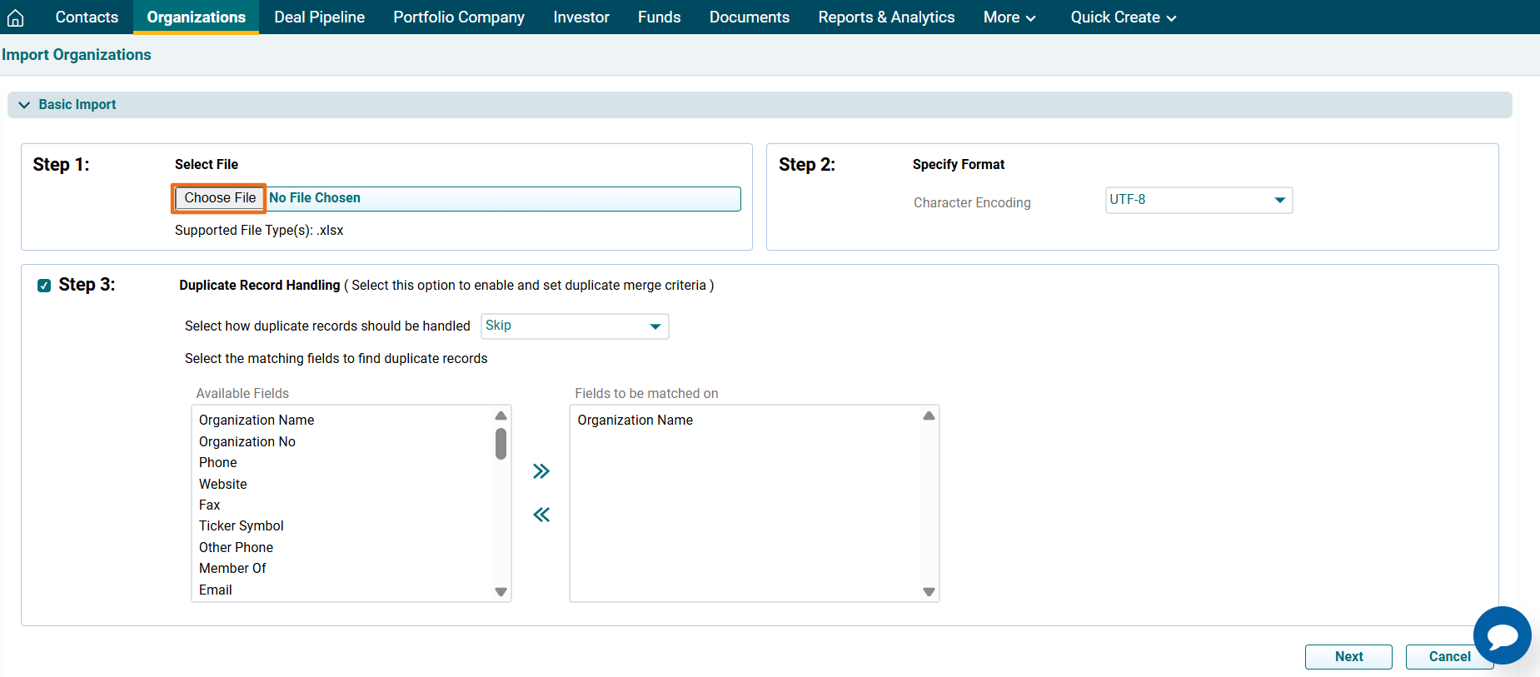Viewport: 1540px width, 677px height.
Task: Click the home icon in navigation bar
Action: [15, 17]
